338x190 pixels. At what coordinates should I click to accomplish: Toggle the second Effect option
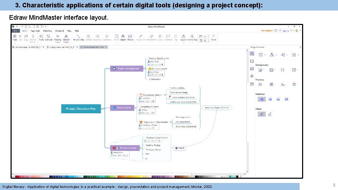tap(270, 114)
